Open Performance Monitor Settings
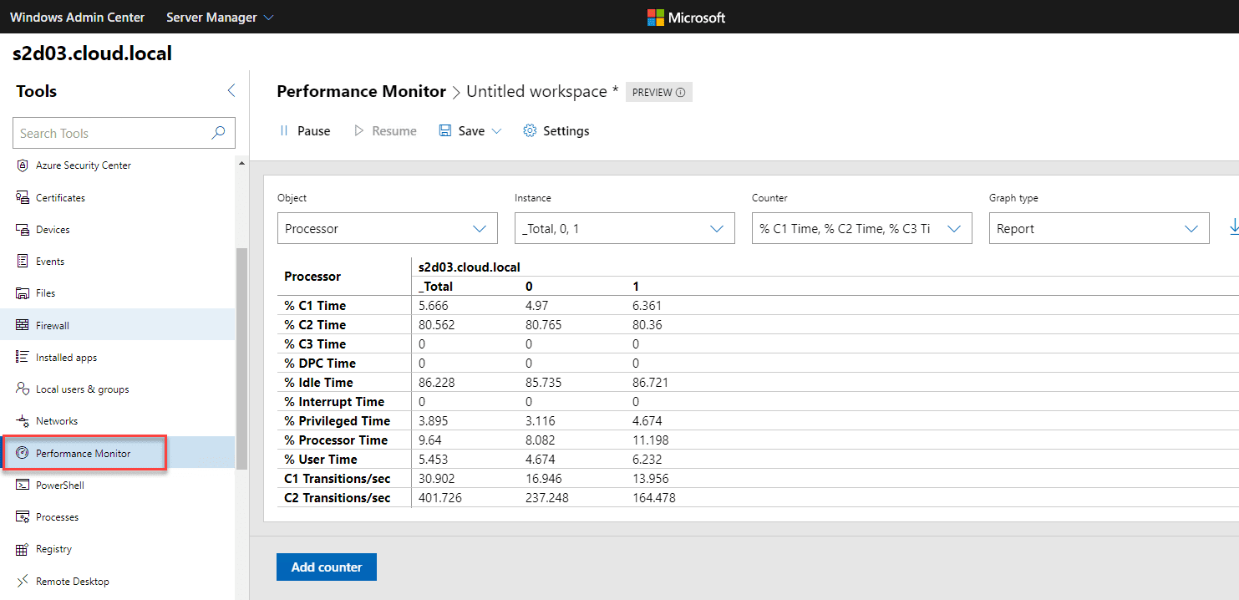Image resolution: width=1239 pixels, height=600 pixels. [556, 131]
